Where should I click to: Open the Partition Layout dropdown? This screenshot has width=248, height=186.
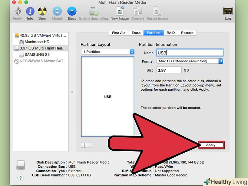tap(108, 52)
